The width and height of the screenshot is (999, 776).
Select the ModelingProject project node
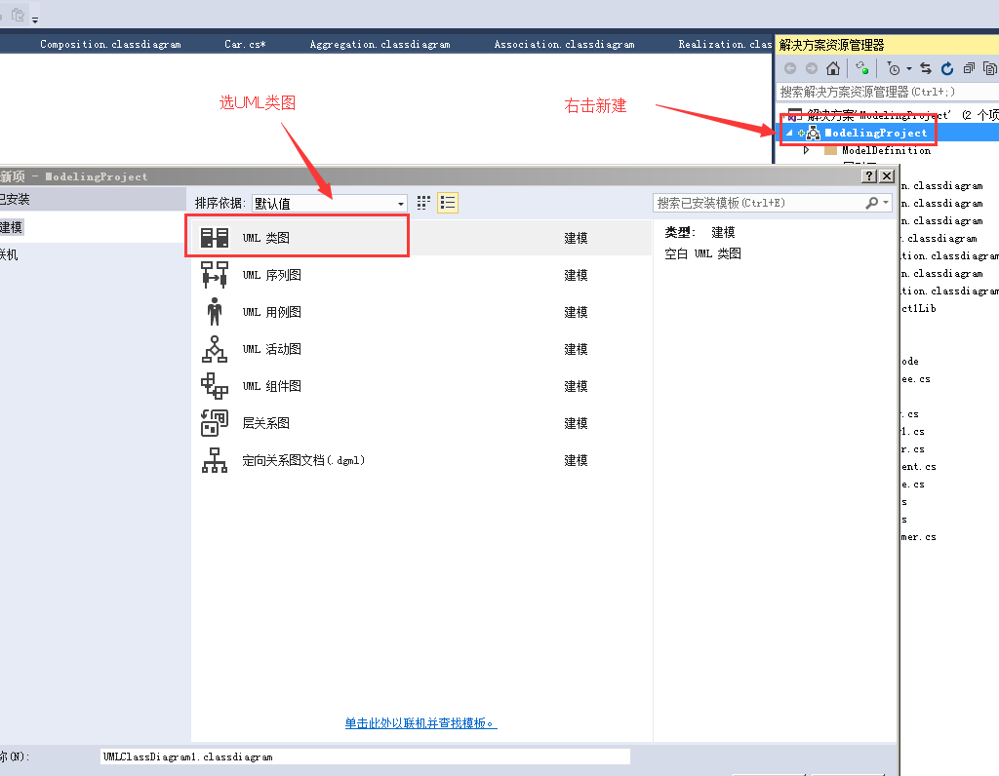(x=875, y=133)
